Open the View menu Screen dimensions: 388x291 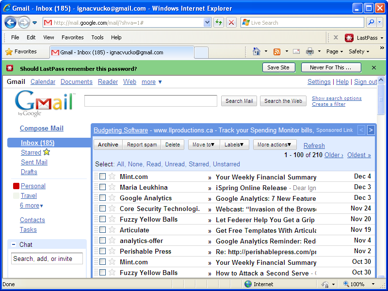48,37
